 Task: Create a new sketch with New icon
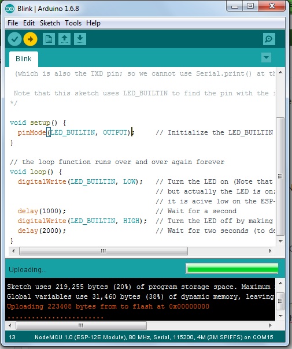pyautogui.click(x=49, y=39)
